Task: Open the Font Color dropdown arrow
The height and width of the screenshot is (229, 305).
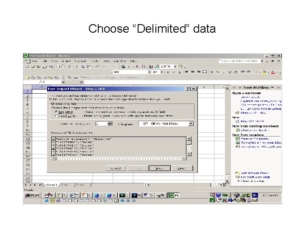Action: coord(277,72)
